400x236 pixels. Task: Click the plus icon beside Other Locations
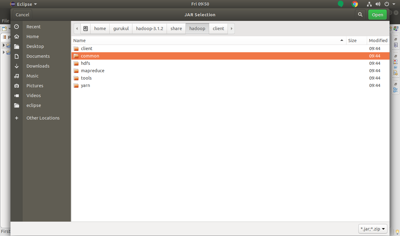[17, 118]
